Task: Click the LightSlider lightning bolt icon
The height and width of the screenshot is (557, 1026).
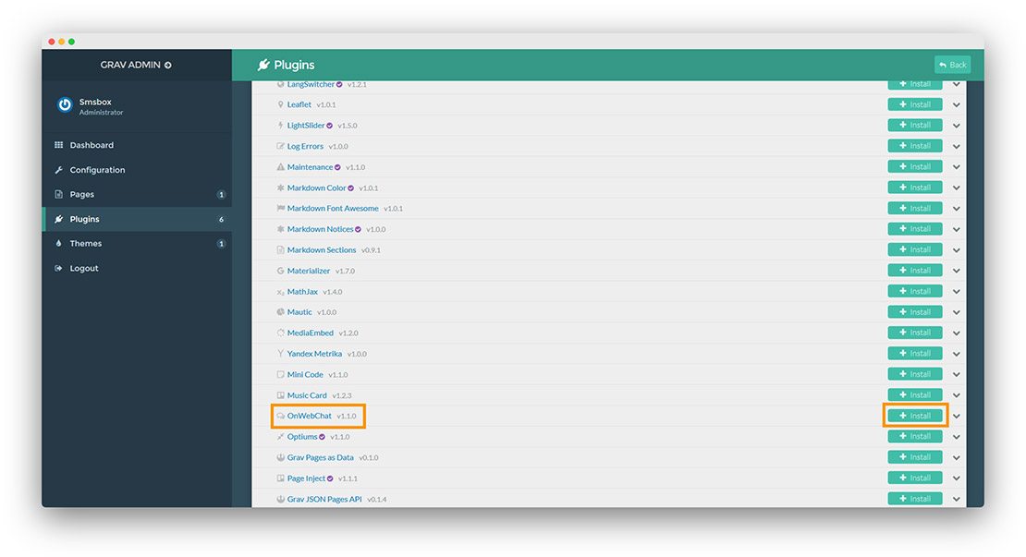Action: [x=281, y=125]
